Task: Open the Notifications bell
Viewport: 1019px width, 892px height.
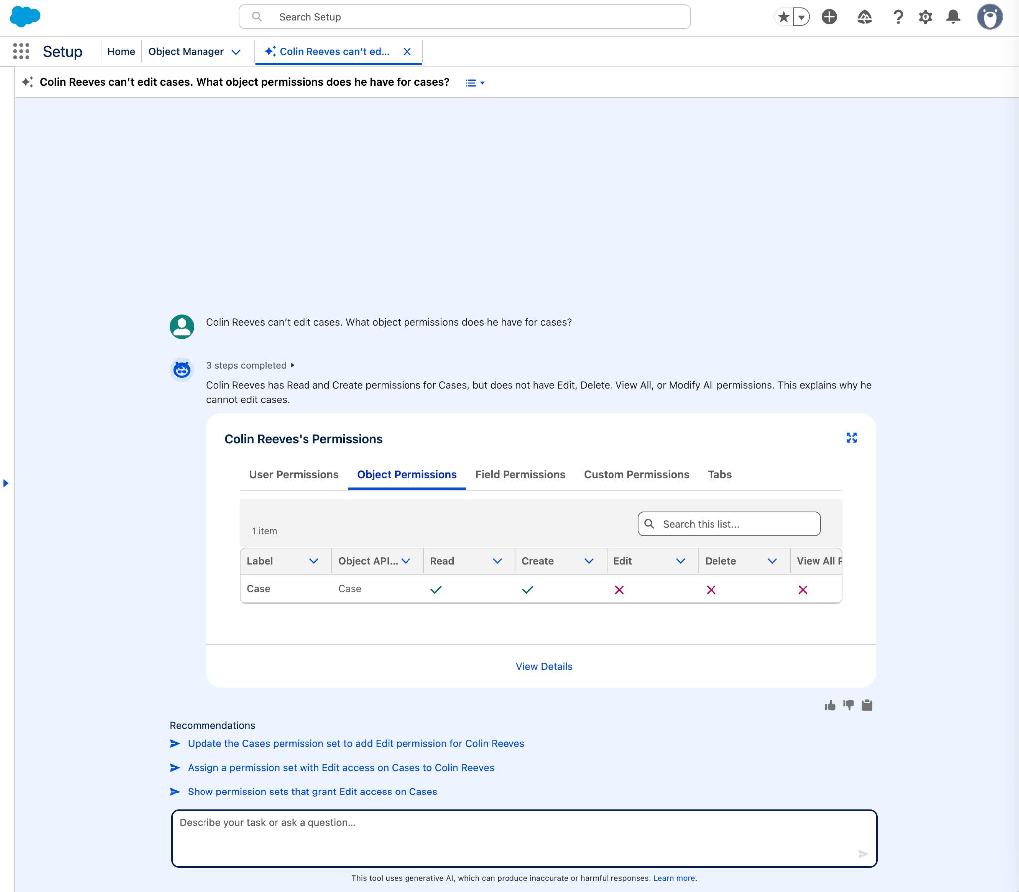Action: pyautogui.click(x=953, y=17)
